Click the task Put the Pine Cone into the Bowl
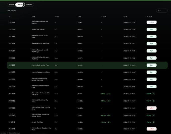171x134 pixels. 41,108
